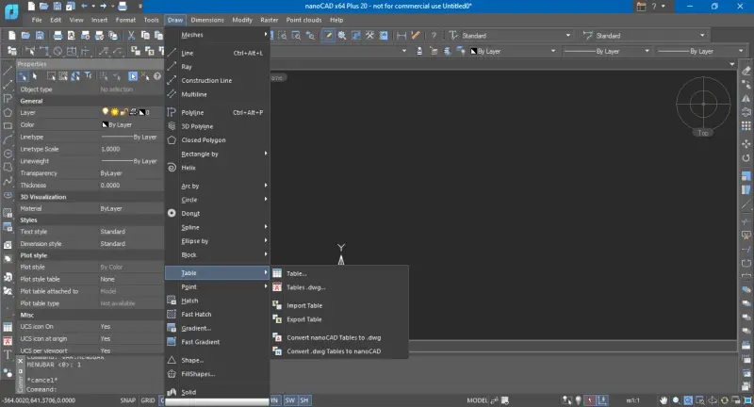Select the Line tool in left draw toolbar
Image resolution: width=754 pixels, height=407 pixels.
coord(8,71)
